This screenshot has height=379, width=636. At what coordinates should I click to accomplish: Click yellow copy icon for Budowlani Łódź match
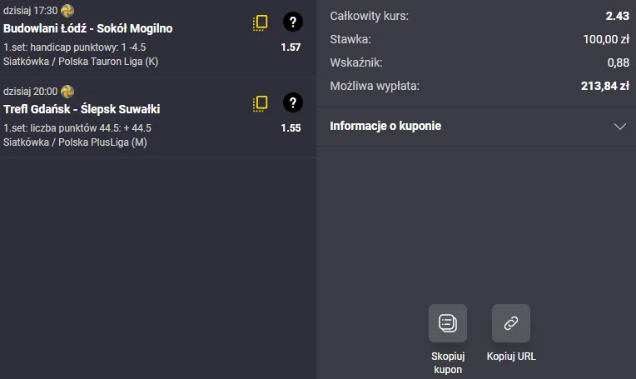tap(261, 23)
